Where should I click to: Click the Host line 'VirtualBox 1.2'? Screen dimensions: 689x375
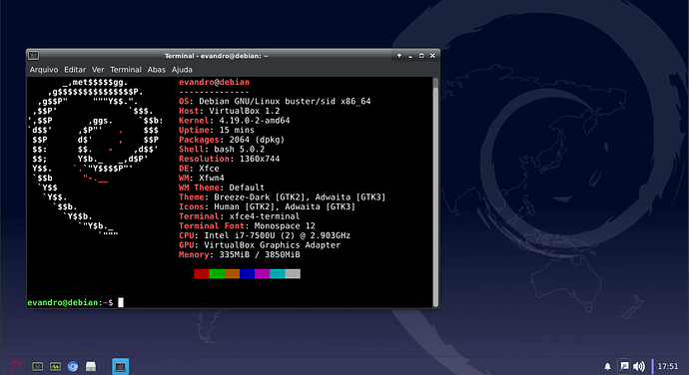230,111
